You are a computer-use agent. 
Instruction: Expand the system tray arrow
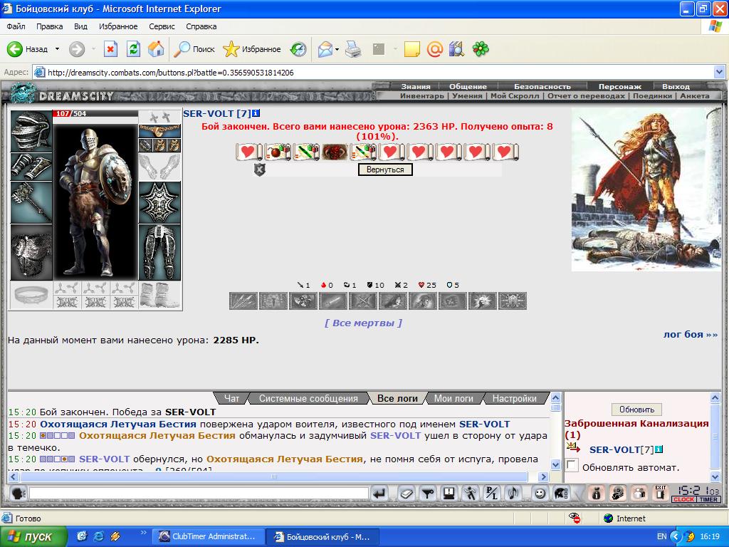(x=676, y=536)
